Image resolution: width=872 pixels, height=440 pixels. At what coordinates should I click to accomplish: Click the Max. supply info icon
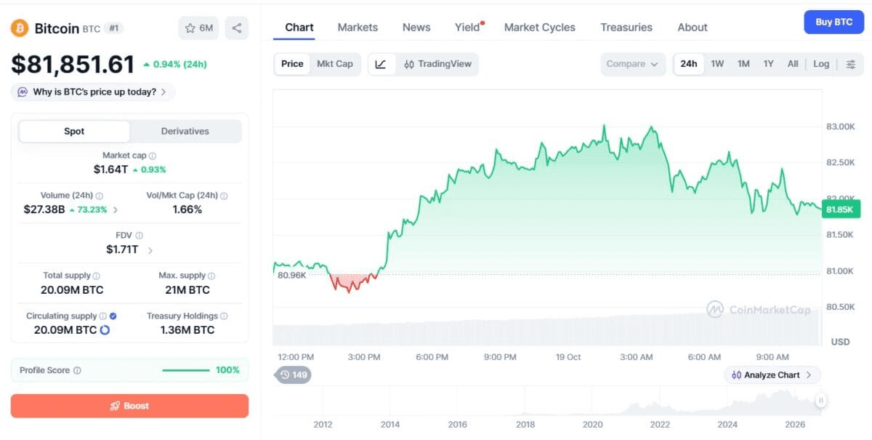coord(211,276)
